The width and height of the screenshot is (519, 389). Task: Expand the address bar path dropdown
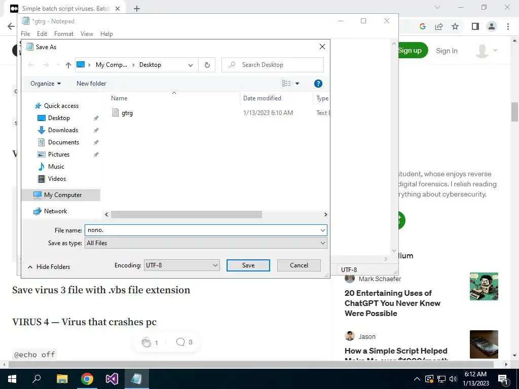191,65
